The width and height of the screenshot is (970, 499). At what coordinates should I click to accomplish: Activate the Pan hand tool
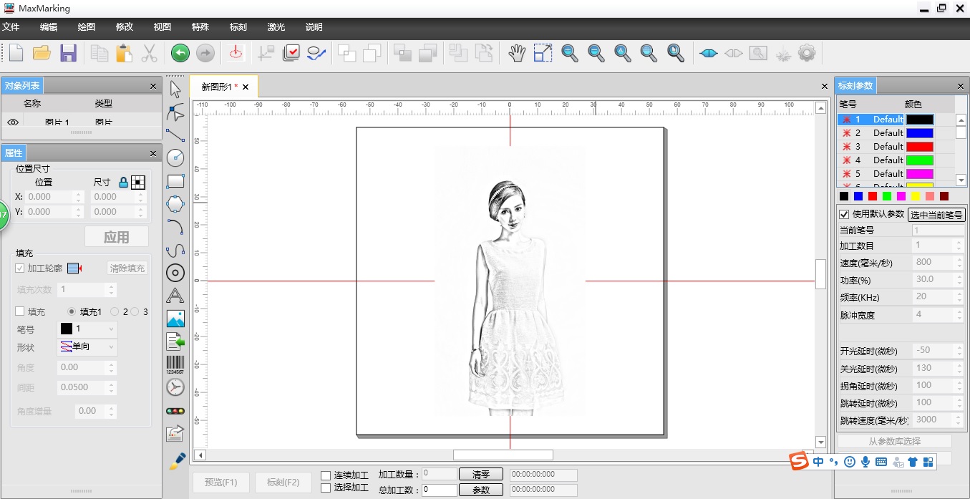tap(517, 53)
